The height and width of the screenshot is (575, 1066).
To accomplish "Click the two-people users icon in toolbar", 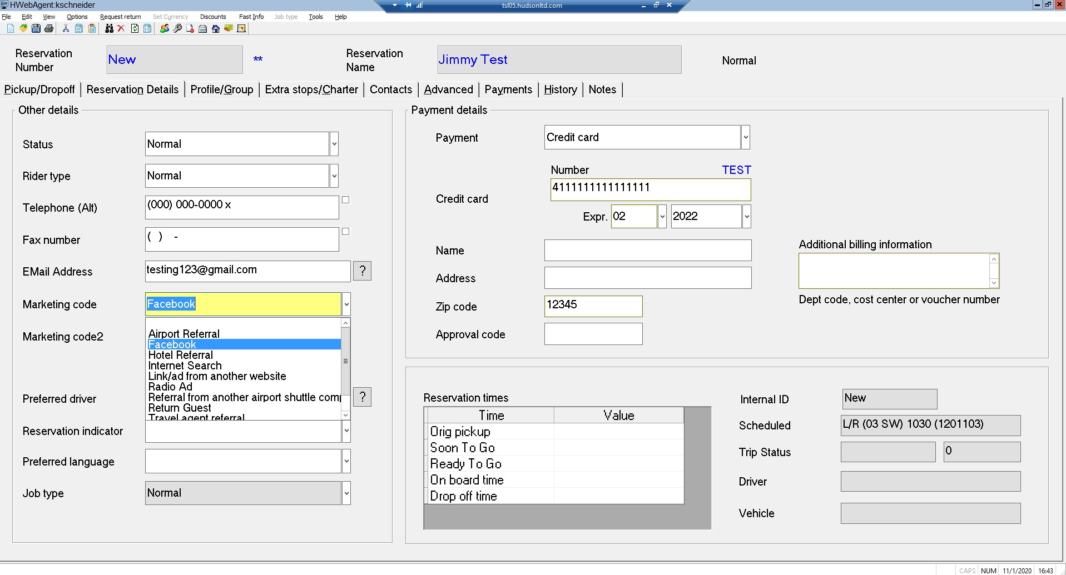I will (x=165, y=28).
